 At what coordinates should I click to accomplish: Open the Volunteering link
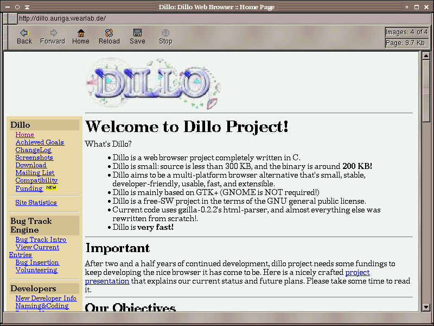click(36, 270)
